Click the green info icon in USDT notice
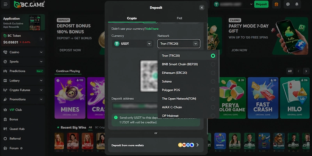Image resolution: width=312 pixels, height=156 pixels. point(115,118)
